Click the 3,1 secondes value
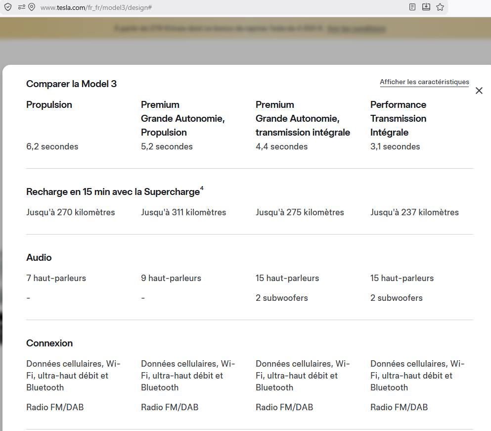Image resolution: width=491 pixels, height=431 pixels. coord(395,146)
